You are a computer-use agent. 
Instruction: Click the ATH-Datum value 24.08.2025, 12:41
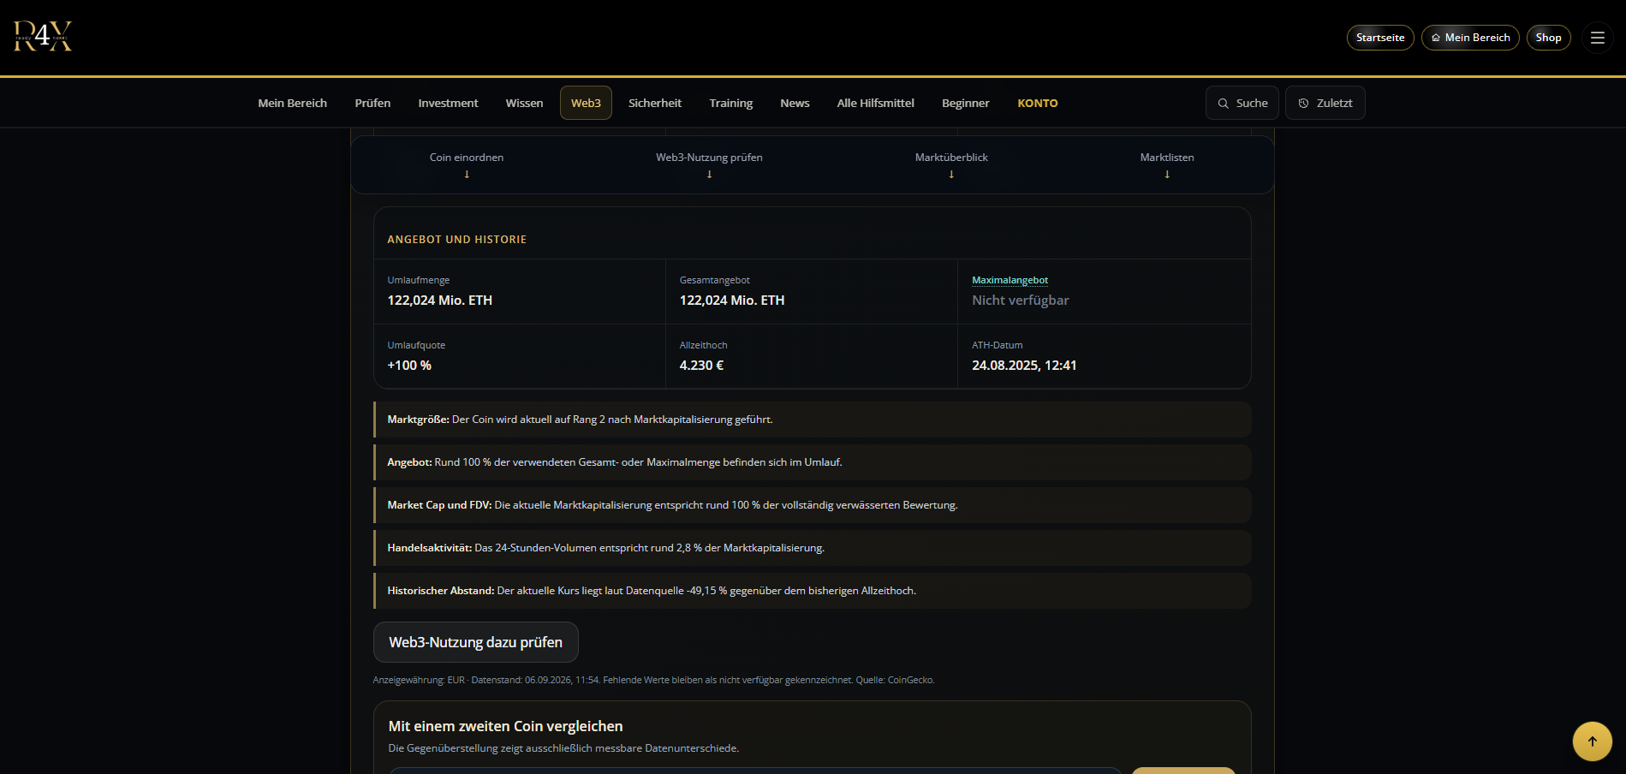tap(1024, 366)
